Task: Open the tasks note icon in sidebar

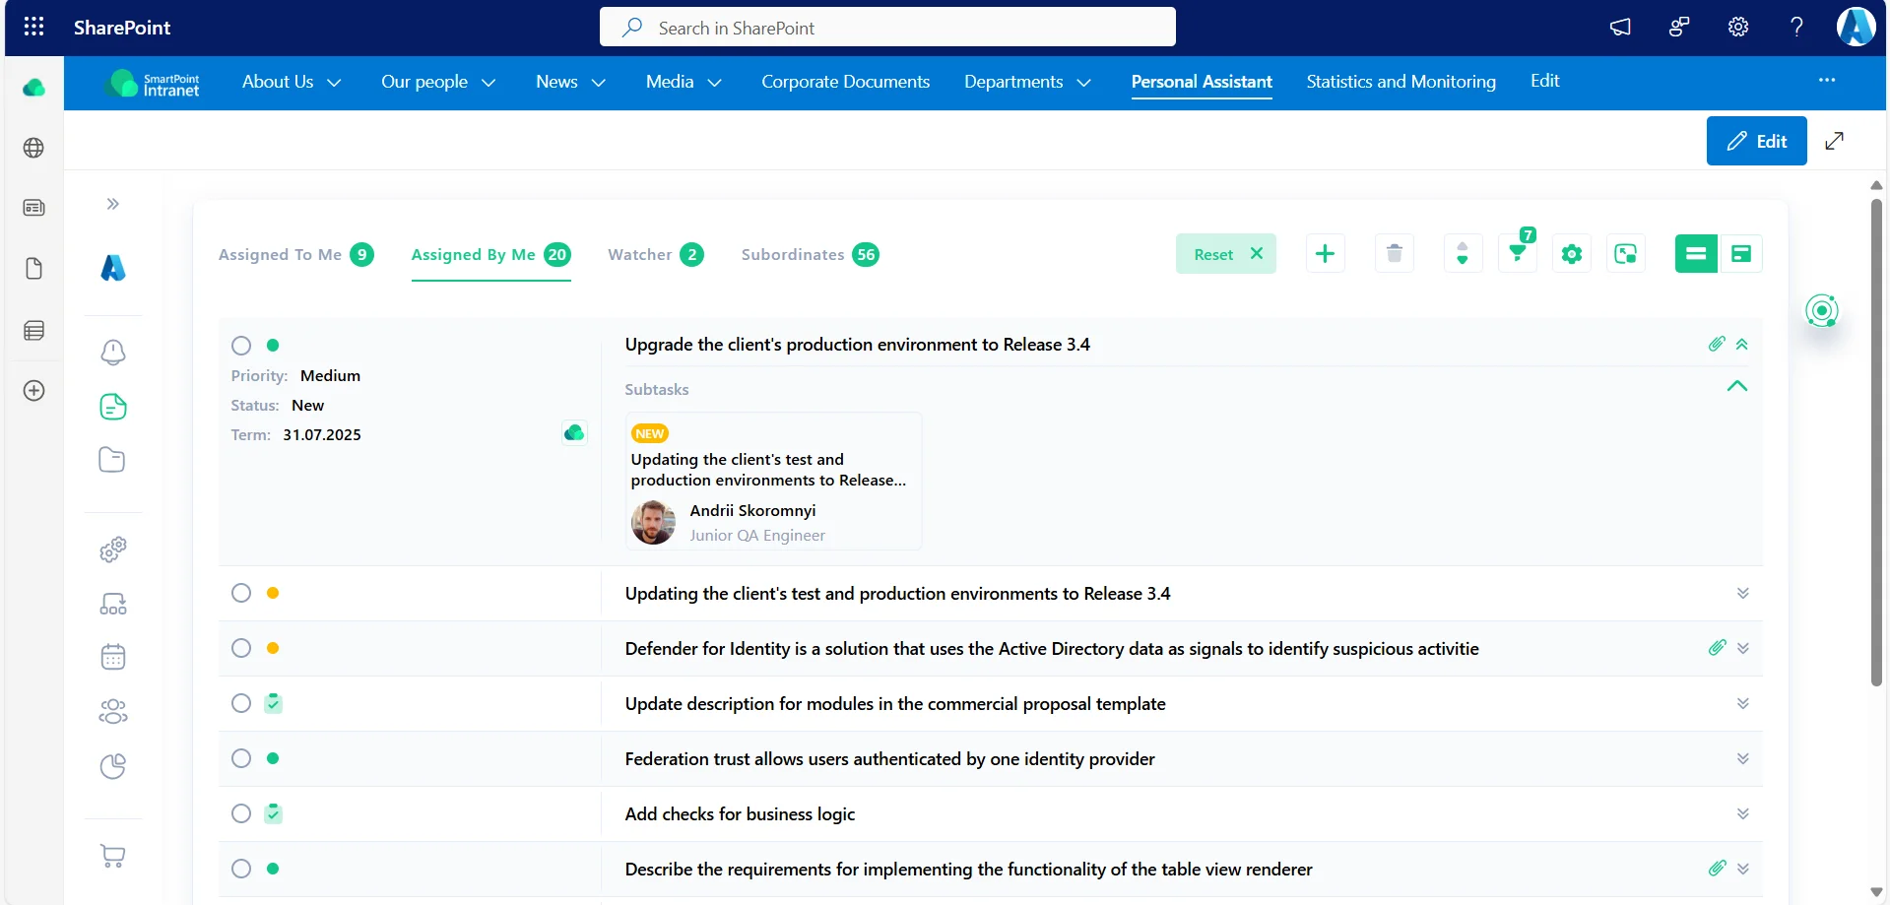Action: [x=113, y=407]
